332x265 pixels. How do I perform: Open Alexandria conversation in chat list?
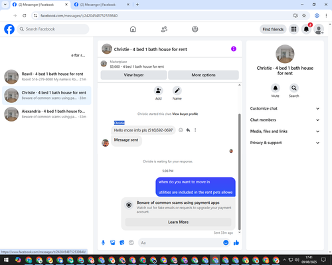point(46,114)
